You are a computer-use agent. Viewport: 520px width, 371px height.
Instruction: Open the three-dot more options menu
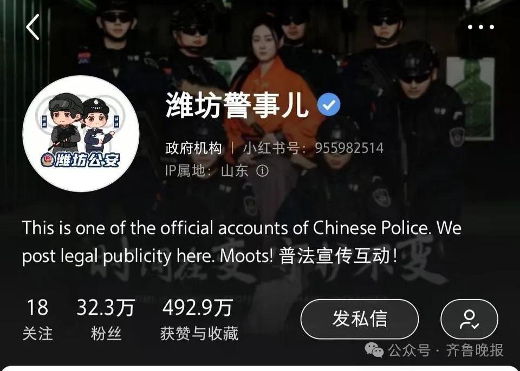(x=481, y=27)
